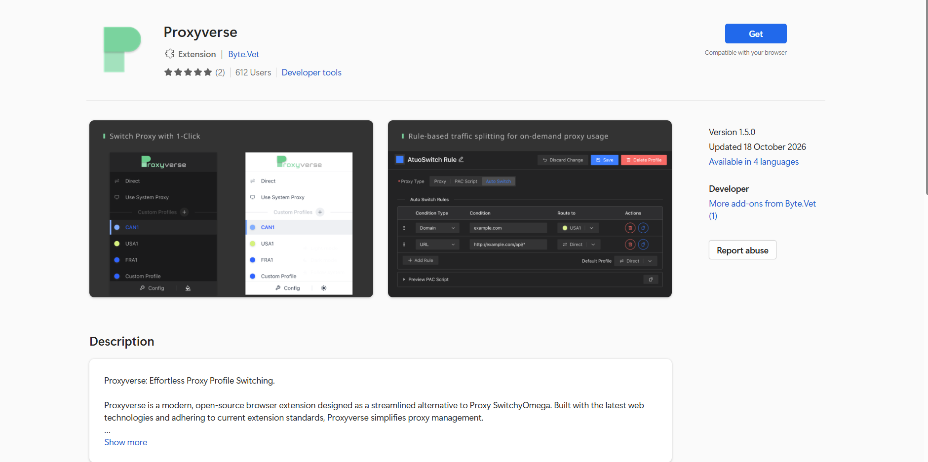Open the 'Rule-based traffic splitting' screenshot
This screenshot has width=928, height=462.
(530, 209)
